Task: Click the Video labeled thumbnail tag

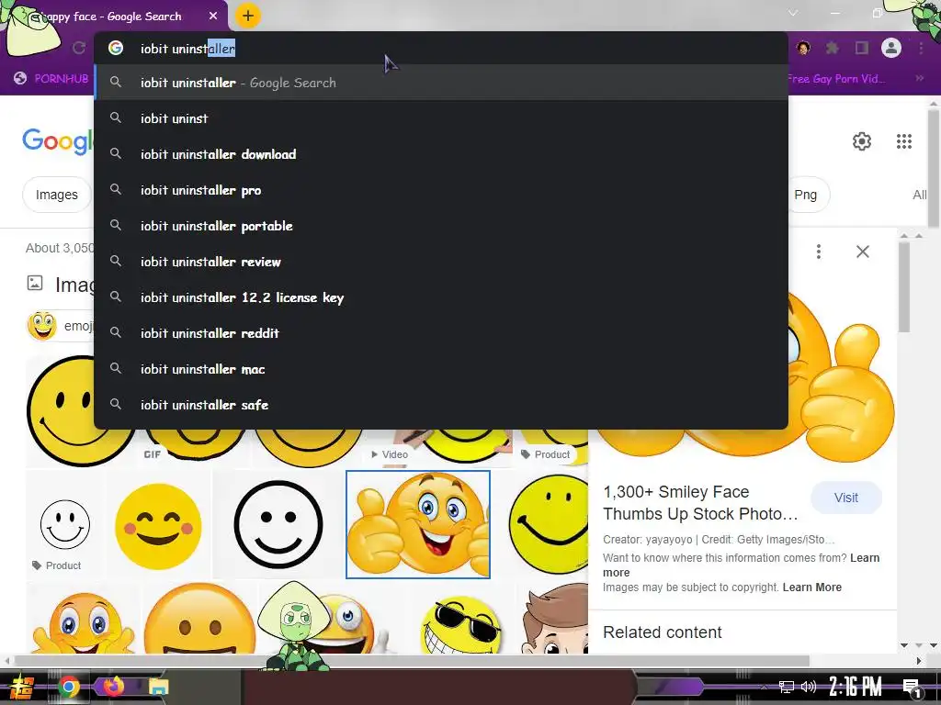Action: (390, 454)
